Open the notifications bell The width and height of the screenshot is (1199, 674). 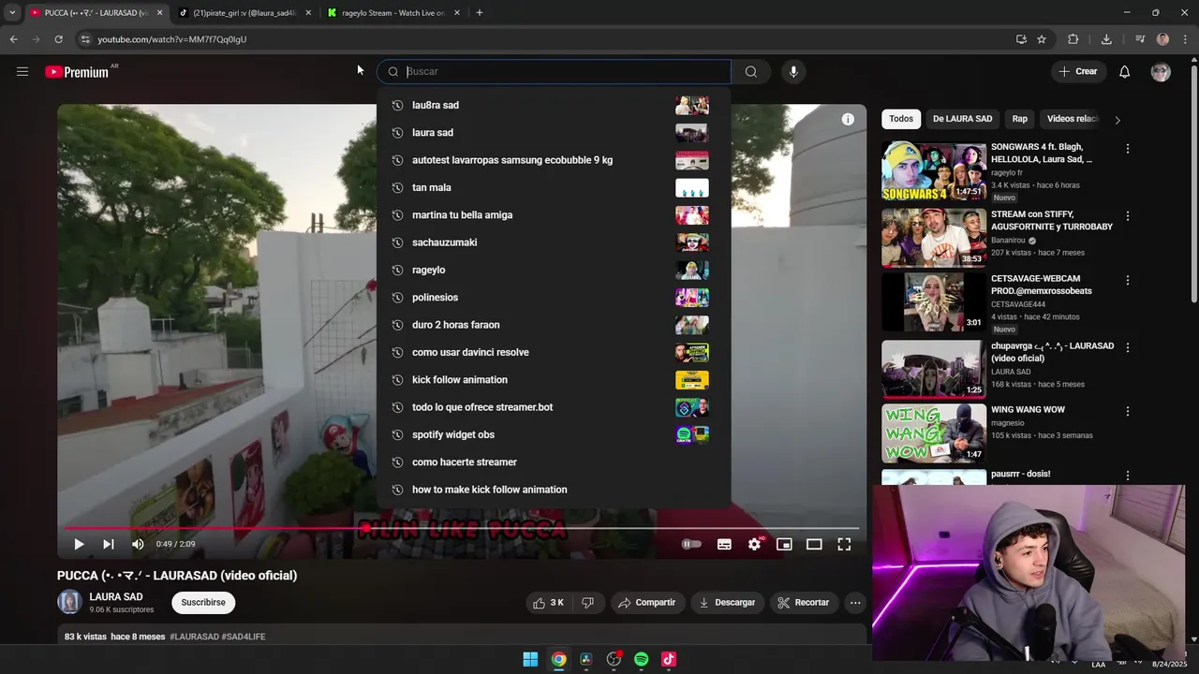tap(1124, 71)
